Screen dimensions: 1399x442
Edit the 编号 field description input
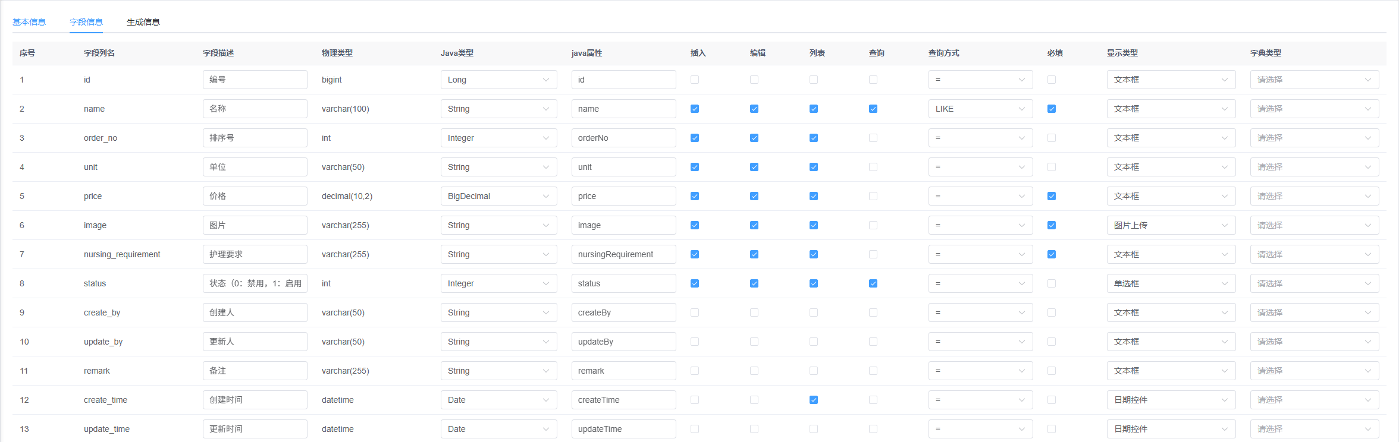255,80
